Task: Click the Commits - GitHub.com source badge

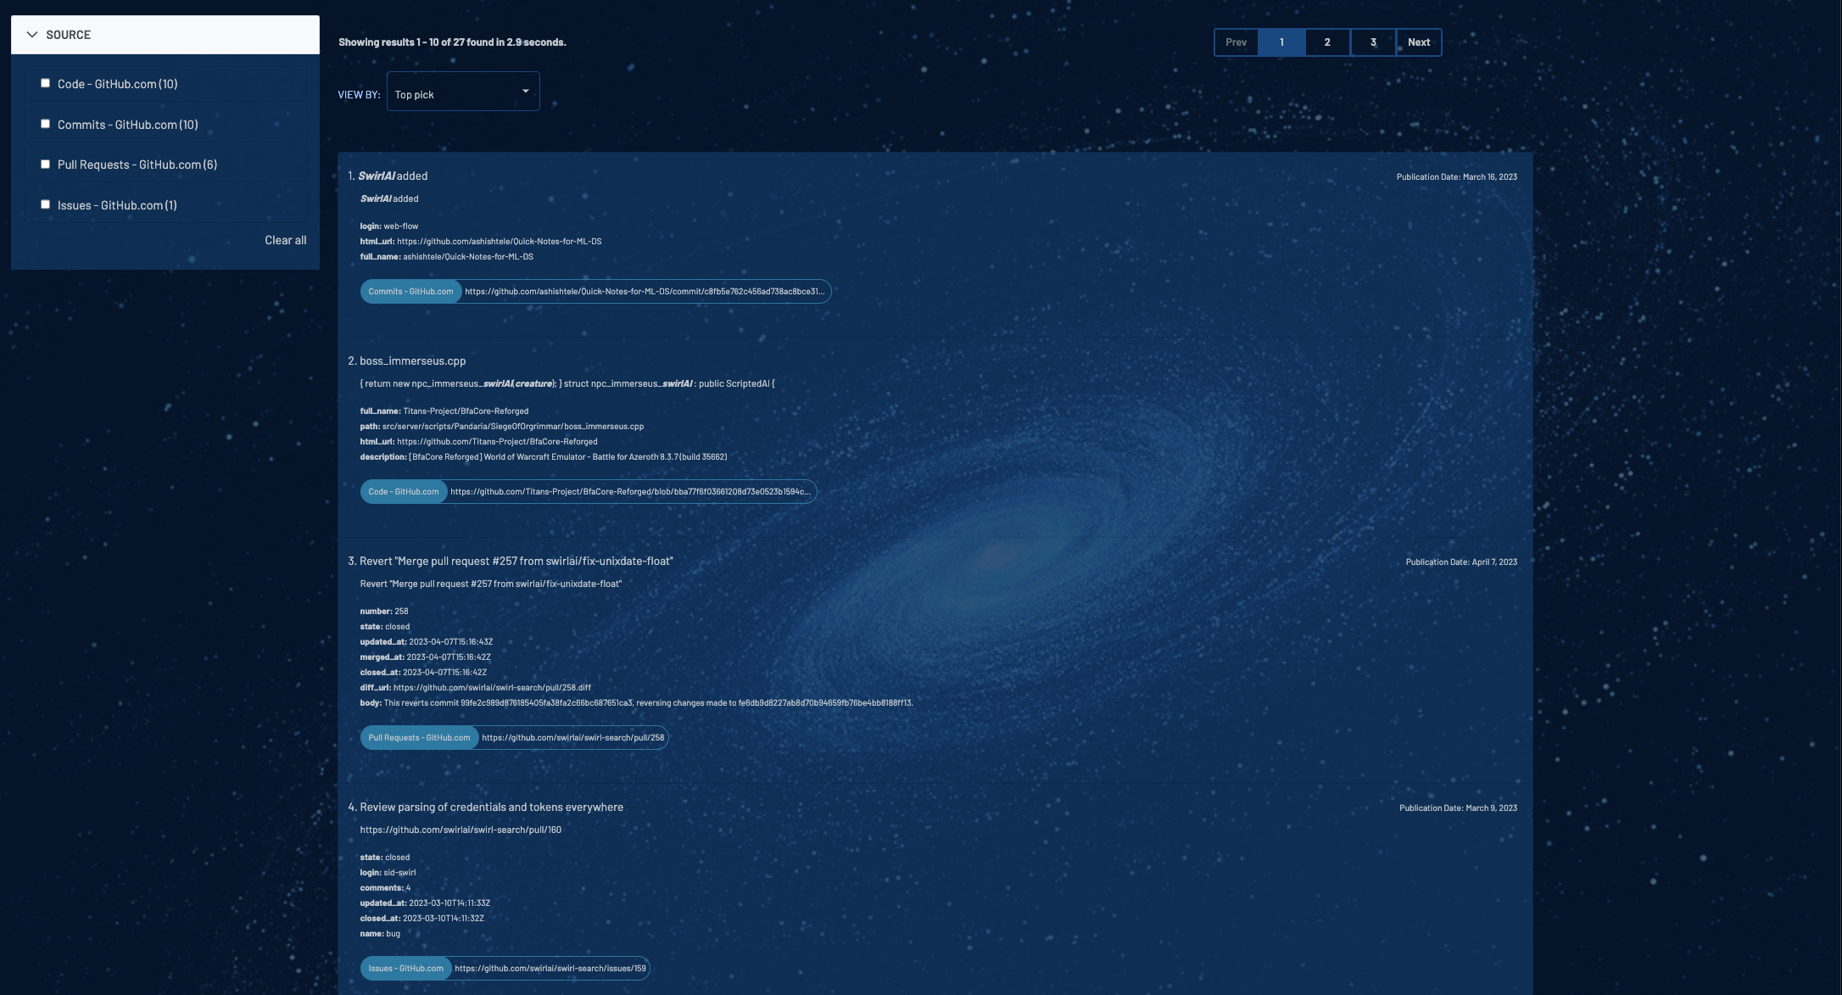Action: tap(410, 292)
